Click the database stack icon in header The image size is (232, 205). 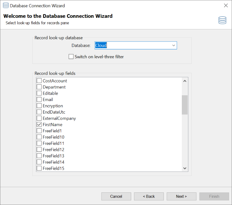click(x=222, y=20)
